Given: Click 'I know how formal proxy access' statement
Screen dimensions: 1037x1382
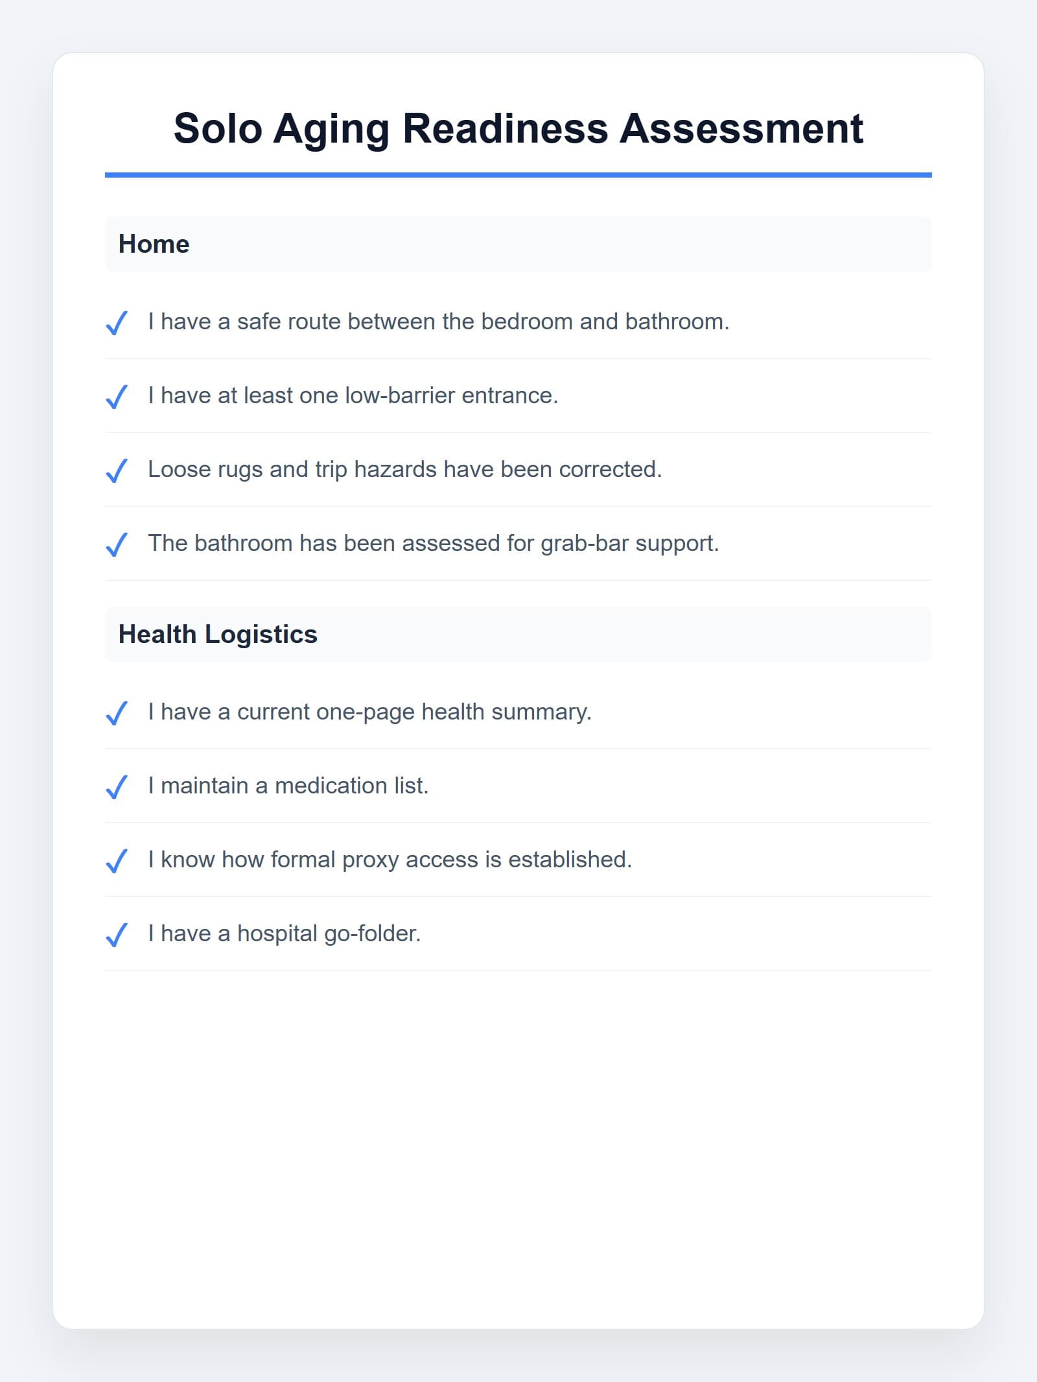Looking at the screenshot, I should 390,860.
